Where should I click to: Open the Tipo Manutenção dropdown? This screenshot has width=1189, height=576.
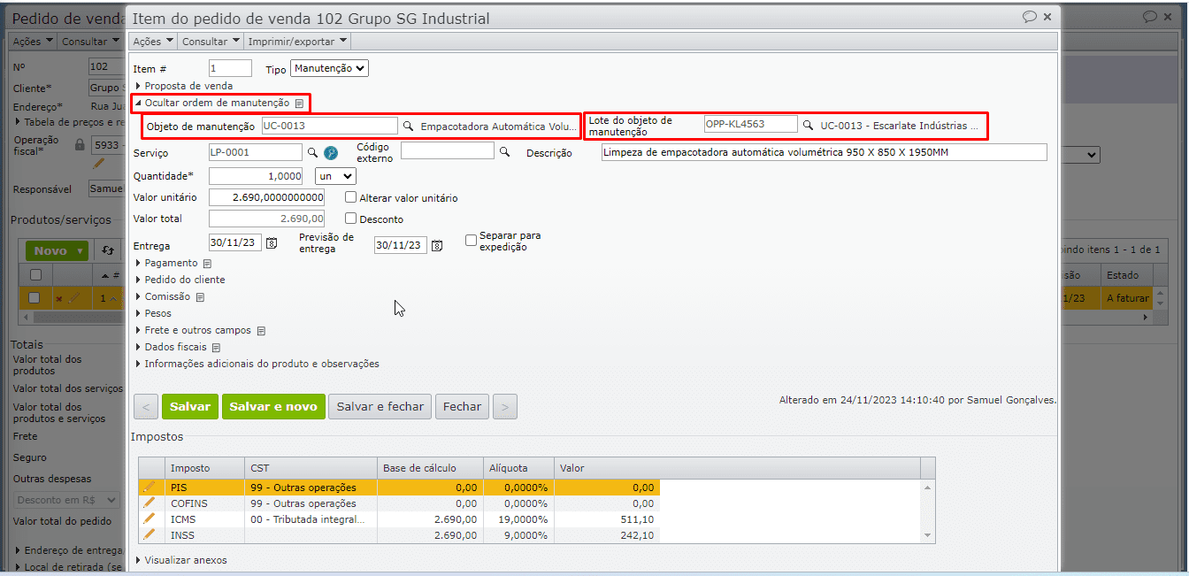[x=329, y=68]
